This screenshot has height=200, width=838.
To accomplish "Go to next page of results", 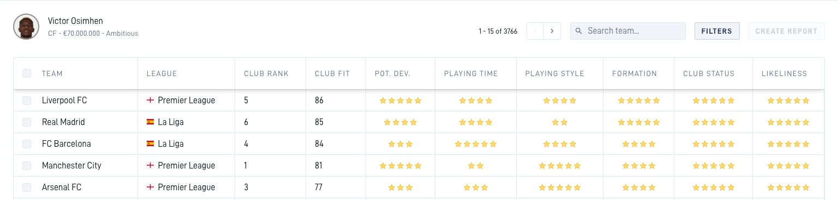I will [x=552, y=31].
